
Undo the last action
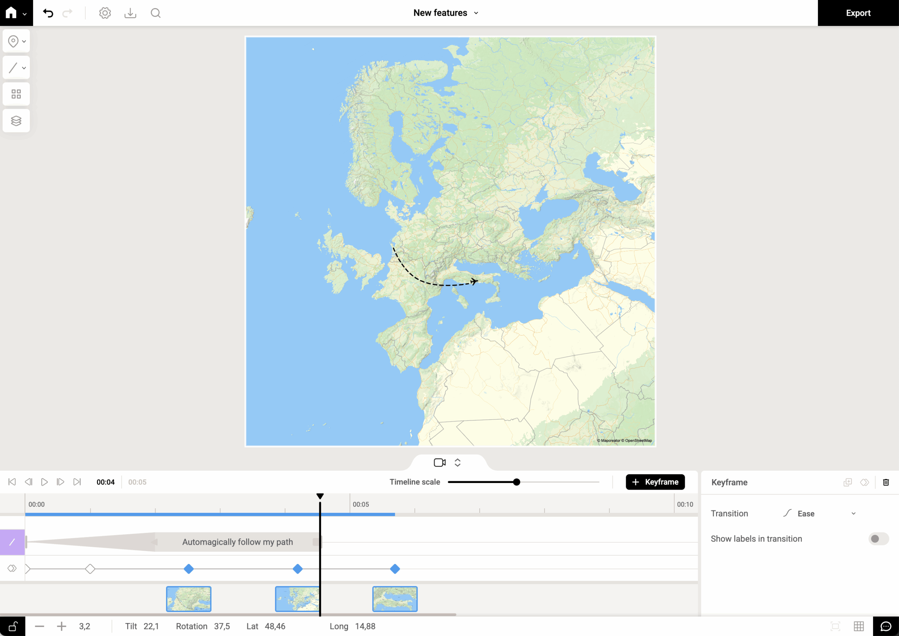pyautogui.click(x=48, y=13)
